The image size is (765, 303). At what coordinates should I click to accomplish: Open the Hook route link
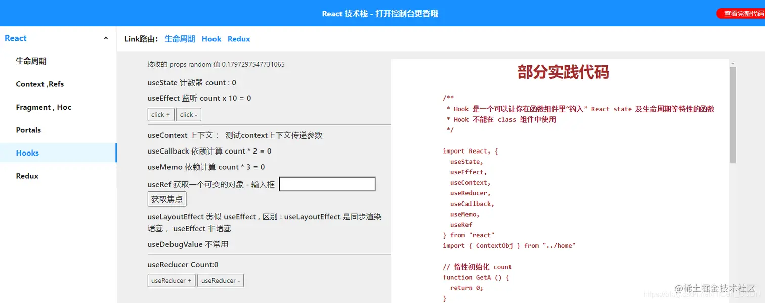point(211,39)
